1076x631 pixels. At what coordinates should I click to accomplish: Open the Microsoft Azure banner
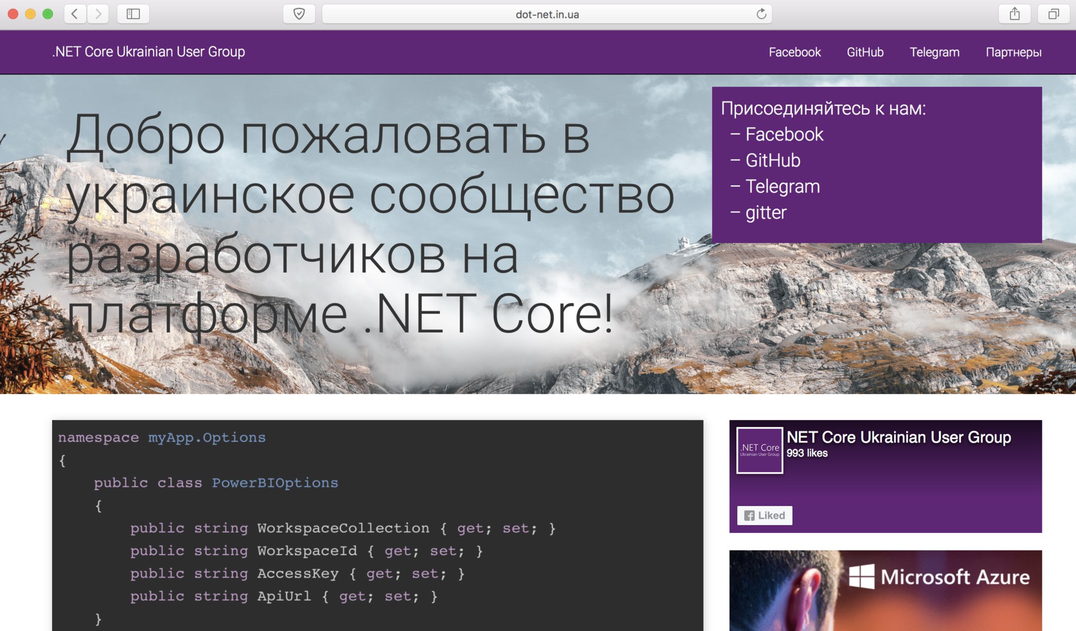885,591
